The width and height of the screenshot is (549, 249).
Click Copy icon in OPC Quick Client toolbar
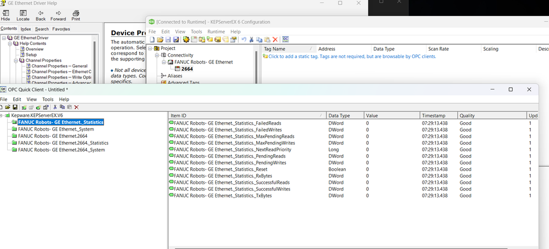coord(62,107)
